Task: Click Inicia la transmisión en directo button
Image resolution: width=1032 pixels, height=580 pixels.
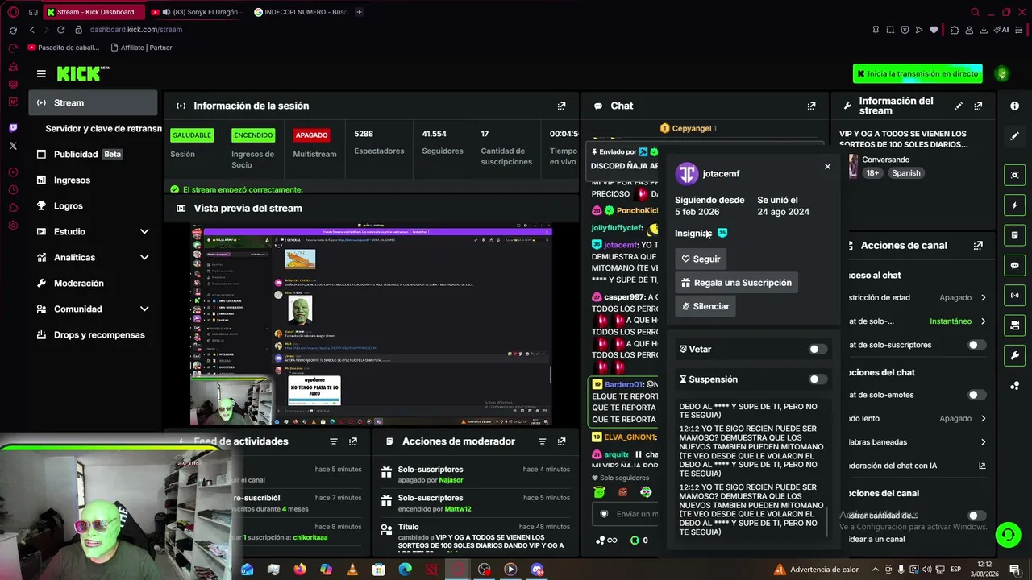Action: pos(918,73)
